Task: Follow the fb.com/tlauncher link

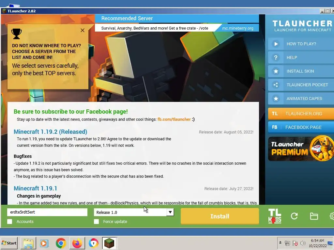Action: [x=174, y=119]
